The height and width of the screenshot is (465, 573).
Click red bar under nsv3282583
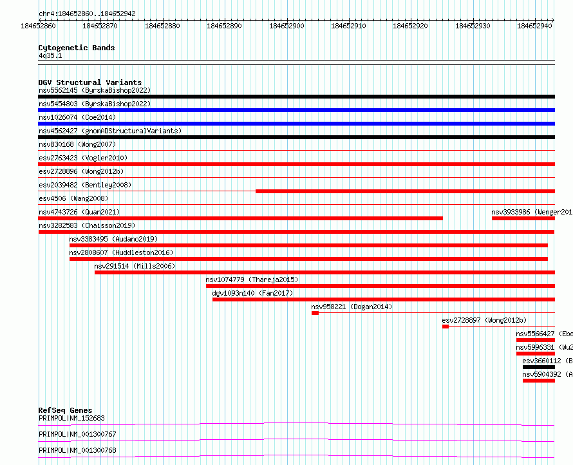[x=296, y=232]
